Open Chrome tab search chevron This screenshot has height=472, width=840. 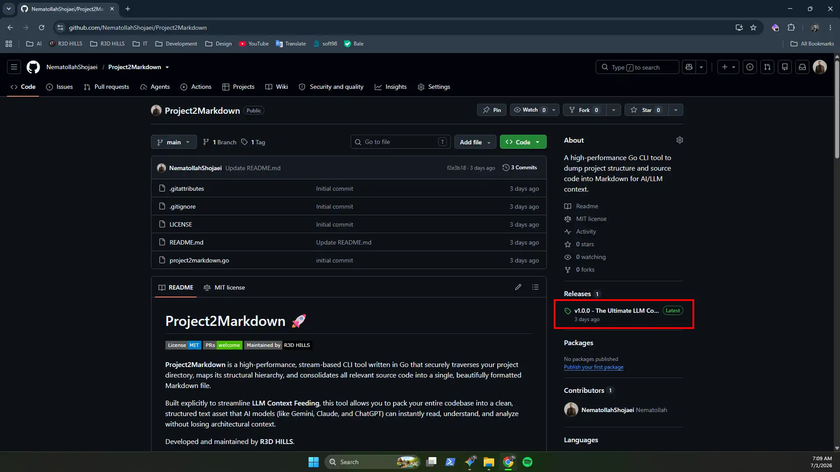point(9,9)
